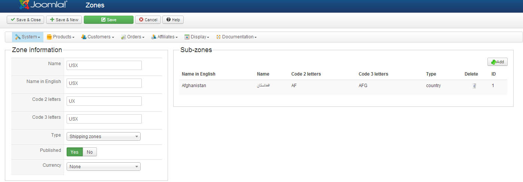The width and height of the screenshot is (523, 182).
Task: Set Published to No
Action: click(90, 152)
